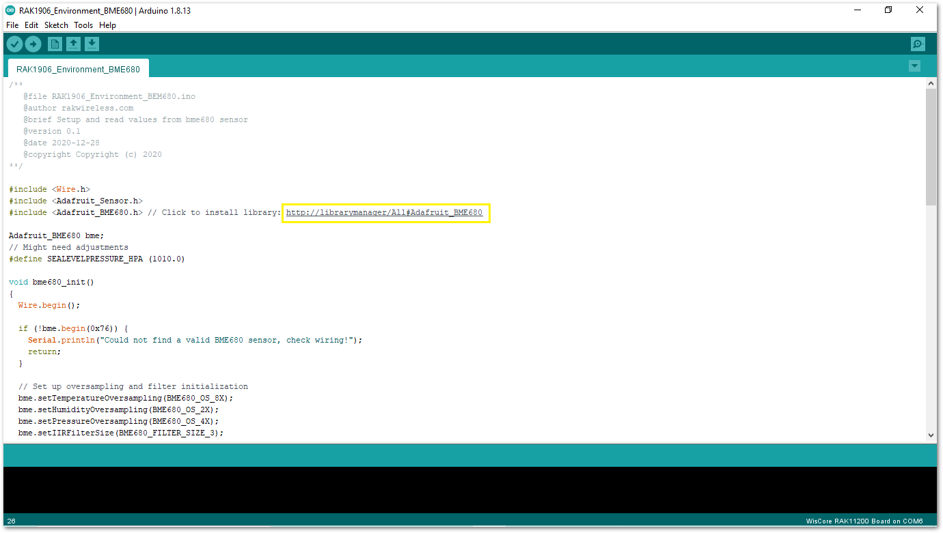Click the 'if (!bme.begin(0x76))' line
Image resolution: width=943 pixels, height=533 pixels.
(73, 328)
